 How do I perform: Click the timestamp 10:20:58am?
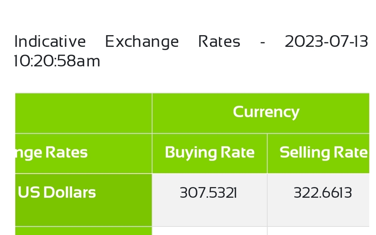coord(57,61)
